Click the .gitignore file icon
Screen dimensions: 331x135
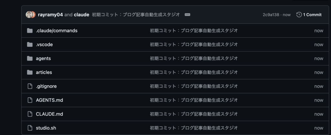point(30,86)
